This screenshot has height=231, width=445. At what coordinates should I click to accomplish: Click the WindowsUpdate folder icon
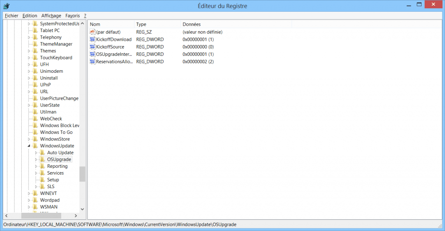35,146
